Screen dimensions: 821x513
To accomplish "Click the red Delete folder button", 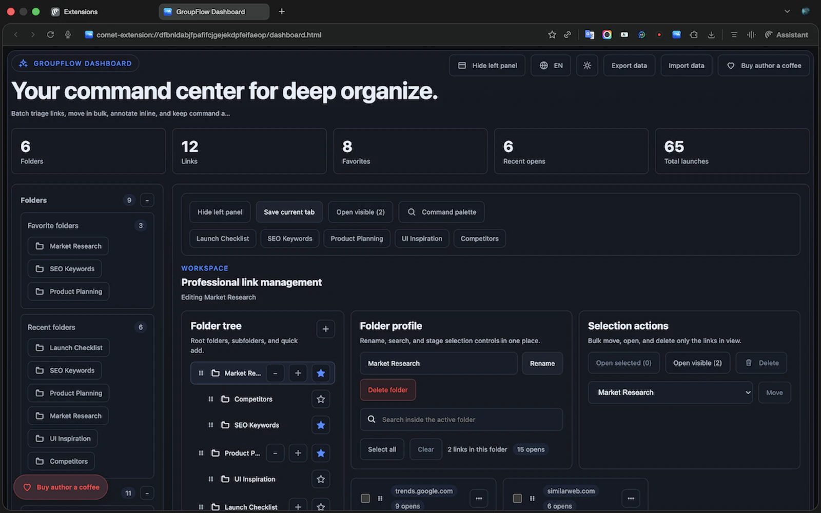I will coord(387,390).
